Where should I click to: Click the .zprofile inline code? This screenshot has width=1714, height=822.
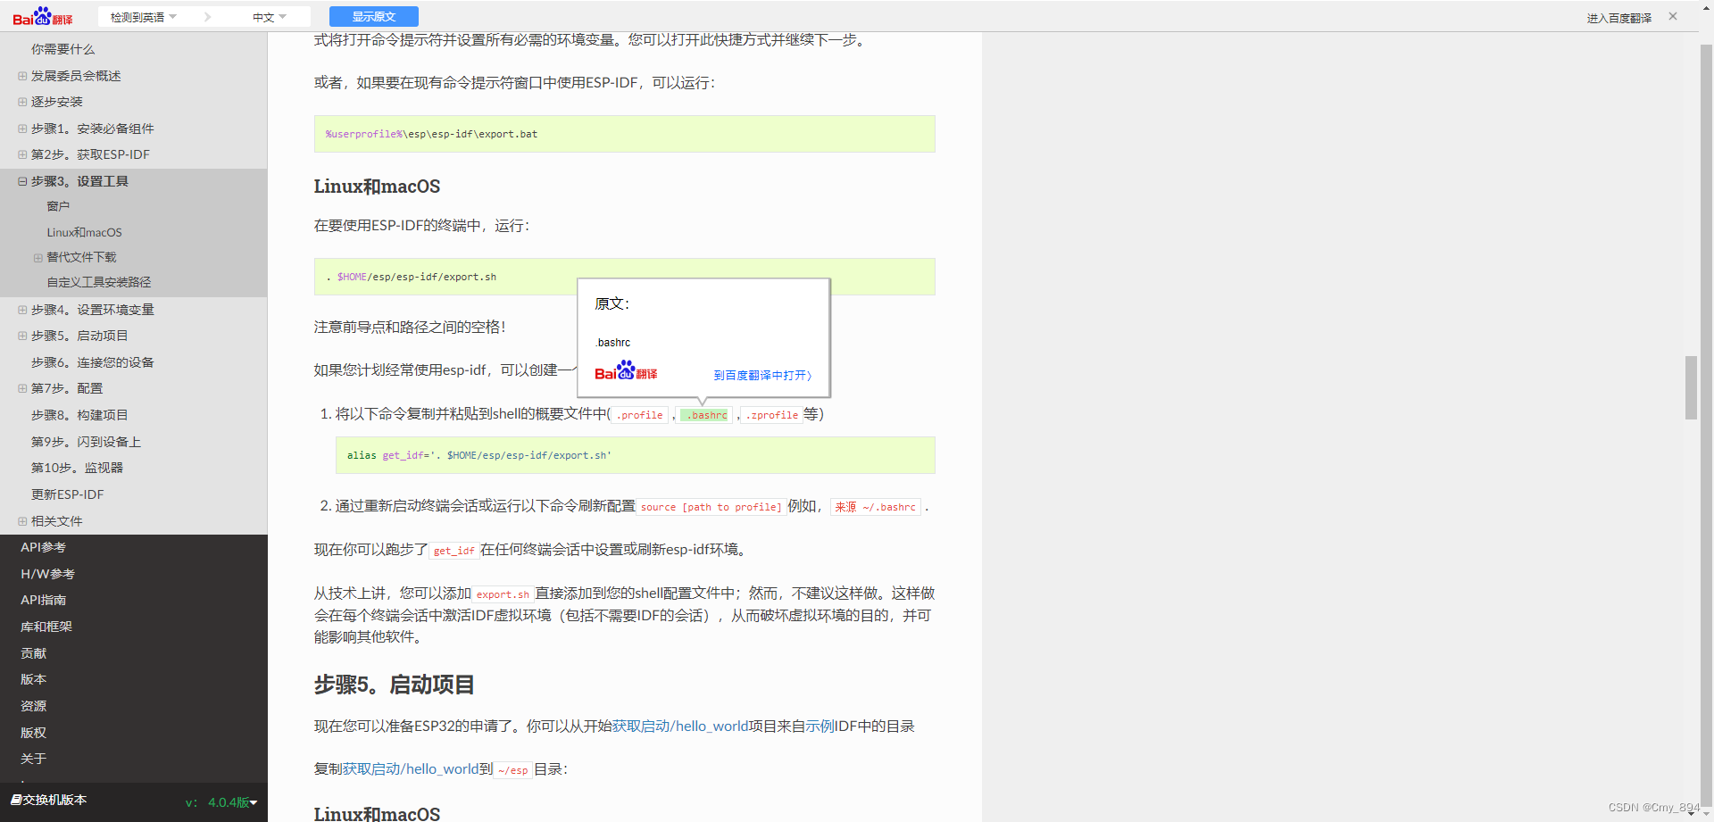(x=772, y=415)
